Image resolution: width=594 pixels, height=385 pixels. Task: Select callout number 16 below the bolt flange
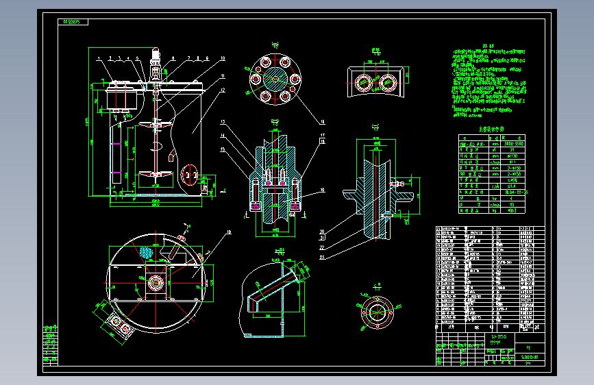tap(323, 122)
